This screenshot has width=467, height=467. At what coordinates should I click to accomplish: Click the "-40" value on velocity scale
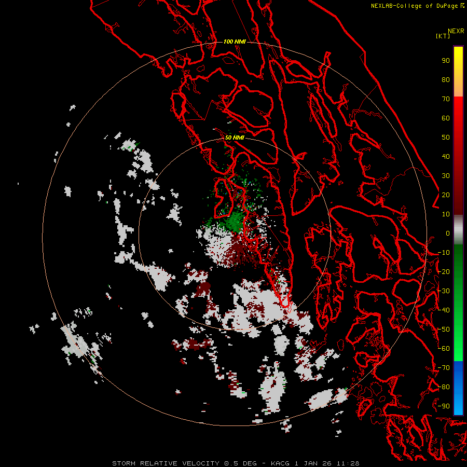click(x=444, y=310)
